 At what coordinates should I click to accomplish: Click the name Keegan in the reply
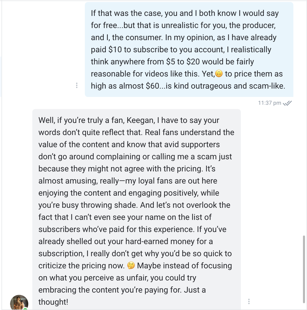pyautogui.click(x=141, y=120)
